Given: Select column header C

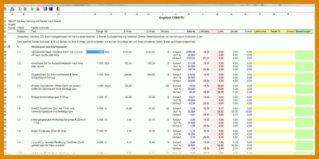Looking at the screenshot, I should click(59, 14).
